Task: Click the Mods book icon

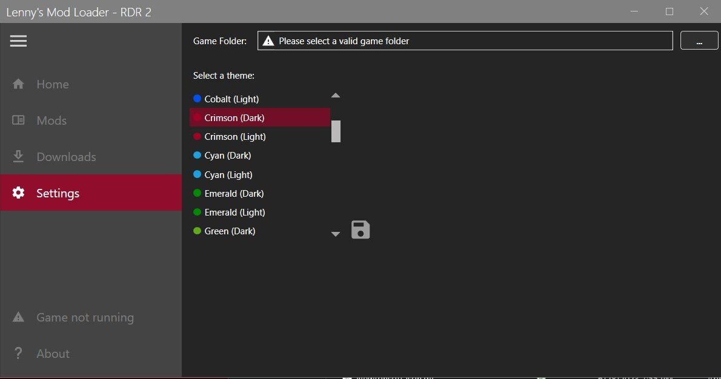Action: tap(18, 120)
